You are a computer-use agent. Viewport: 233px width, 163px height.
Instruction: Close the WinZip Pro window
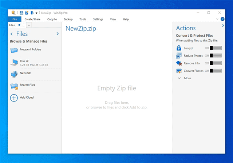220,13
